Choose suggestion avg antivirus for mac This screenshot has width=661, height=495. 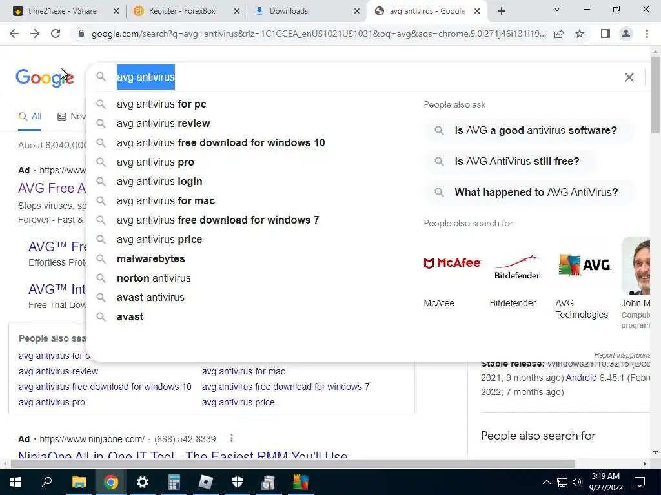pos(166,201)
